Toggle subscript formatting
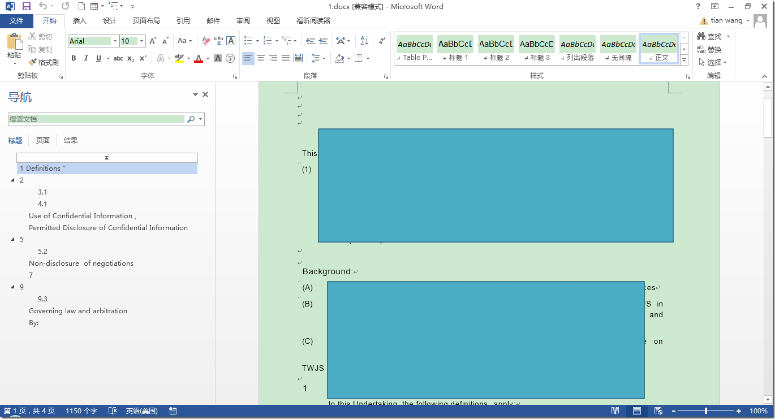775x419 pixels. coord(131,58)
